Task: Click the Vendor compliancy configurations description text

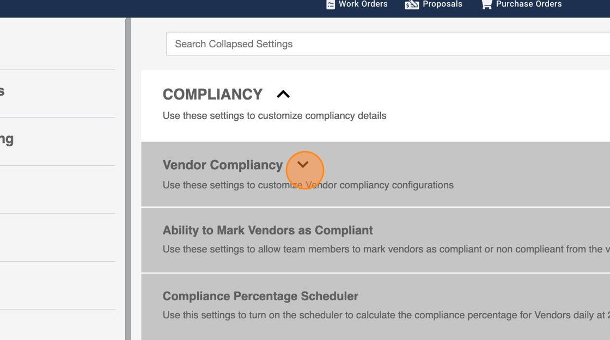Action: point(308,185)
